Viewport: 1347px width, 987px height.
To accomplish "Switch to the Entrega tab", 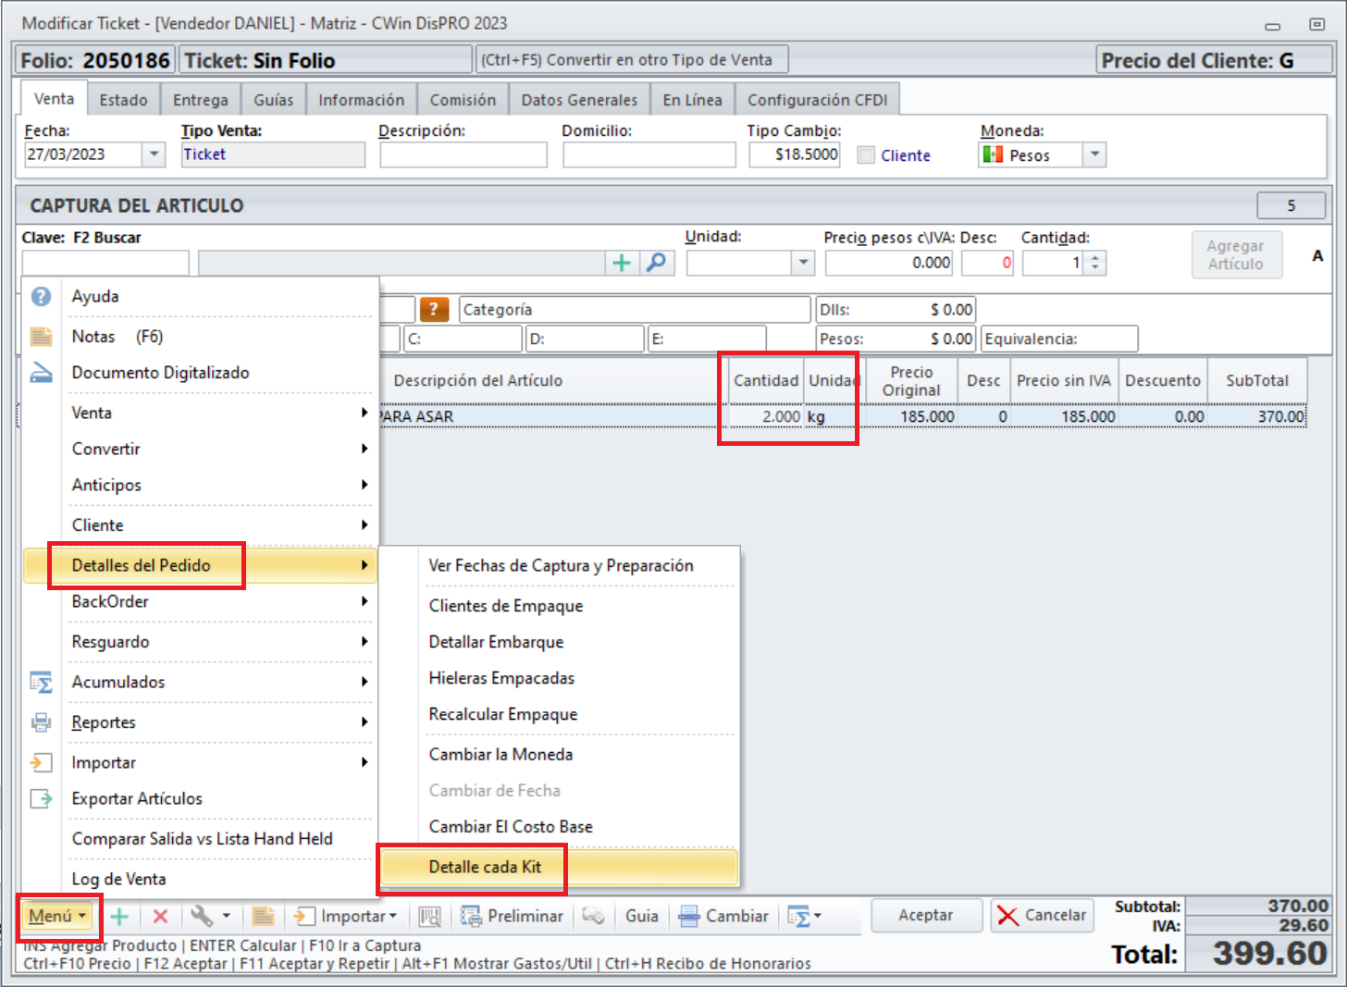I will click(200, 99).
